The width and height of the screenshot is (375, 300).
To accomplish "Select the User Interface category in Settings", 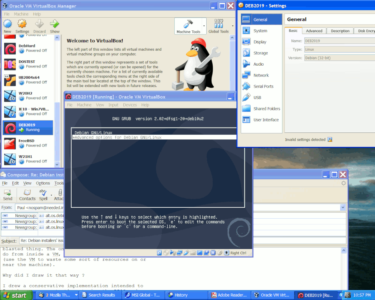I will click(261, 120).
